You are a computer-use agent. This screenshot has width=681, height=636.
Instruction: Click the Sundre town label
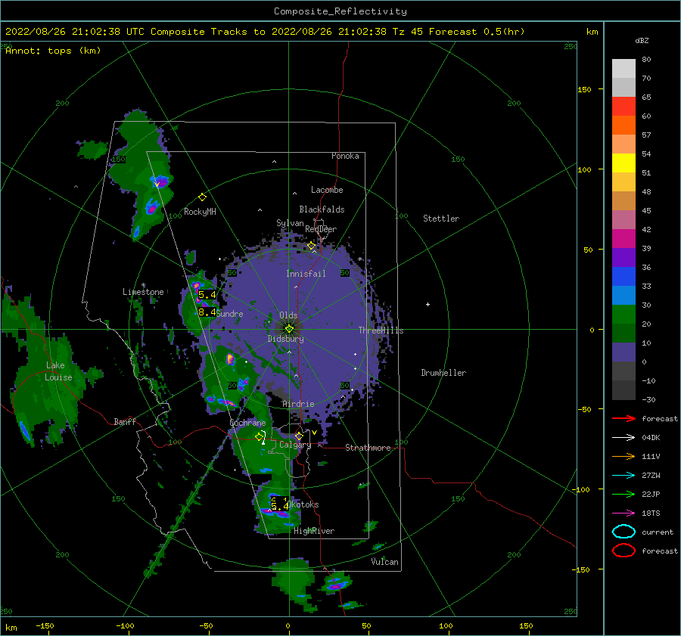click(x=230, y=314)
